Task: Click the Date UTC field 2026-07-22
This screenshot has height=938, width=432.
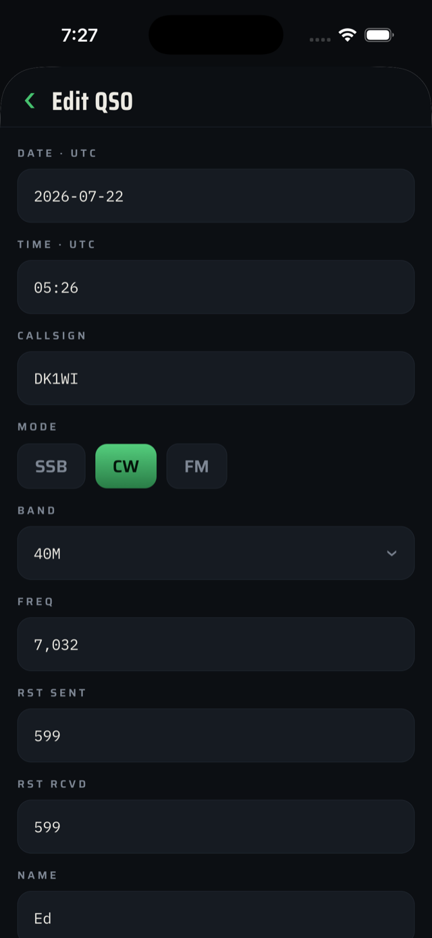Action: [x=216, y=196]
